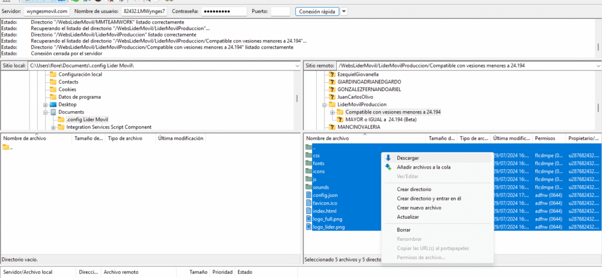The width and height of the screenshot is (602, 278).
Task: Click the Descargar download arrow icon
Action: (388, 158)
